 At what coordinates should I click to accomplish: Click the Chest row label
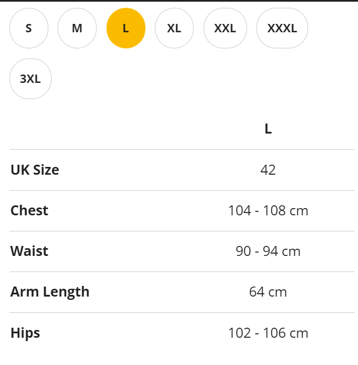pos(29,210)
